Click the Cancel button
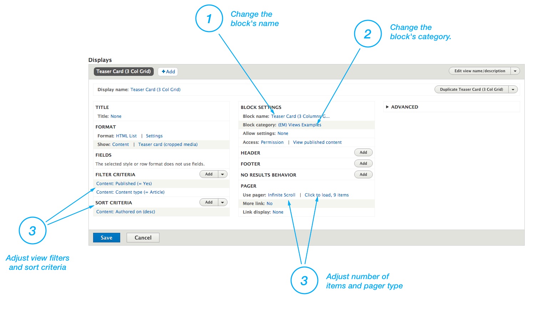This screenshot has height=309, width=539. [x=143, y=237]
